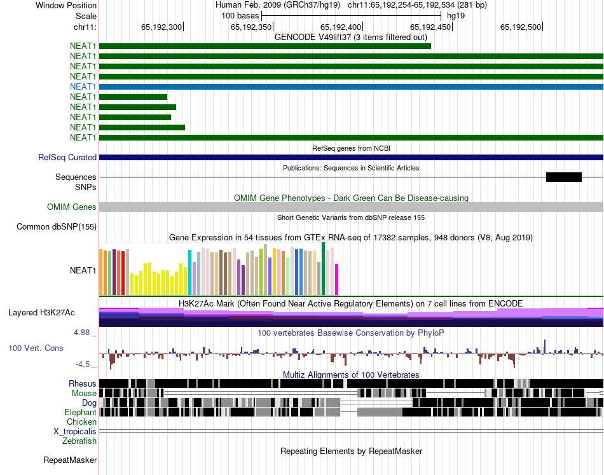Select the shortest green NEAT1 transcript bar

(134, 97)
